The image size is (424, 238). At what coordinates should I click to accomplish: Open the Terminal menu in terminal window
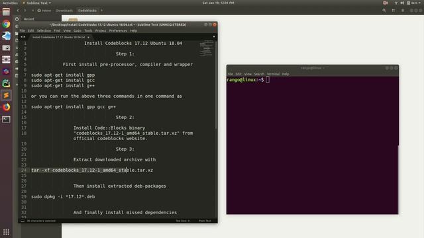click(x=273, y=74)
